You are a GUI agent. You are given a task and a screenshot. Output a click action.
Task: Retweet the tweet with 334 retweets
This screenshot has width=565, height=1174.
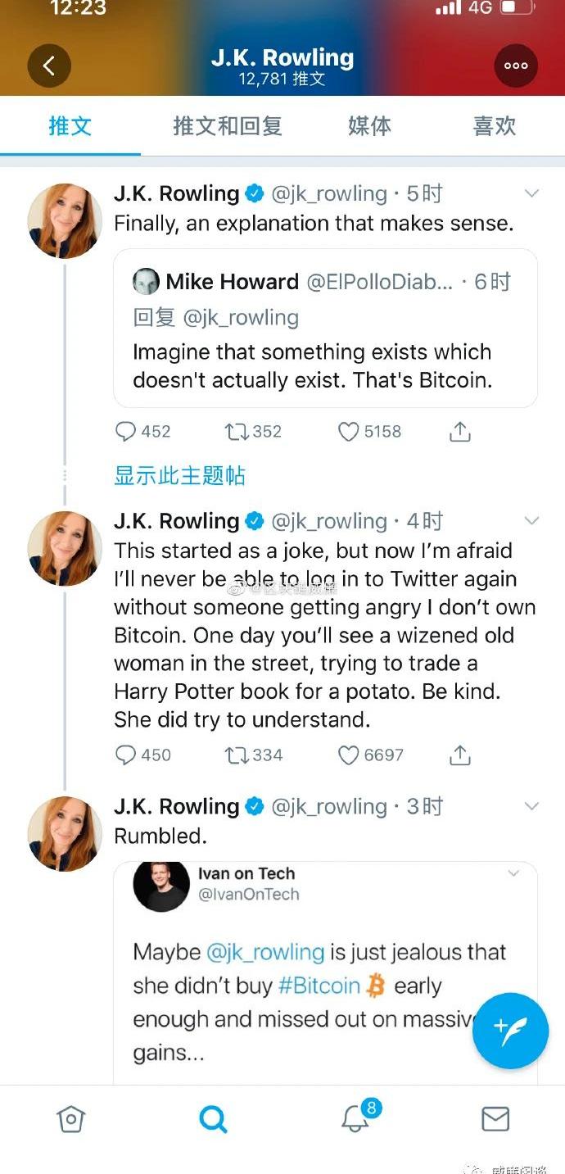(x=236, y=755)
